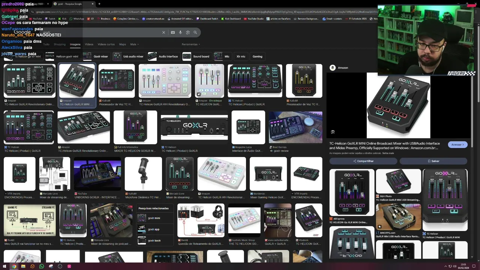Save the image with Salvar button
Image resolution: width=480 pixels, height=270 pixels.
(433, 161)
